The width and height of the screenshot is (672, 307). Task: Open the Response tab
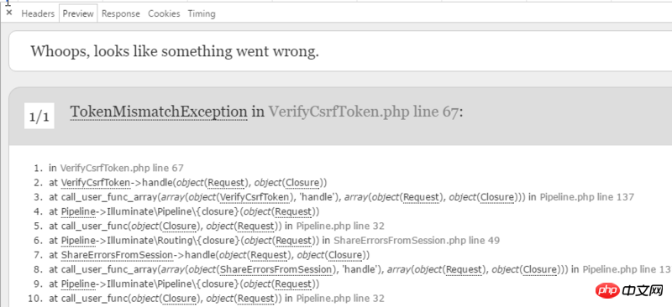point(121,13)
